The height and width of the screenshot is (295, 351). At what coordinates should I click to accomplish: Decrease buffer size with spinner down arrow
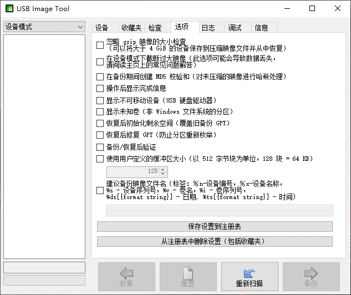(163, 174)
